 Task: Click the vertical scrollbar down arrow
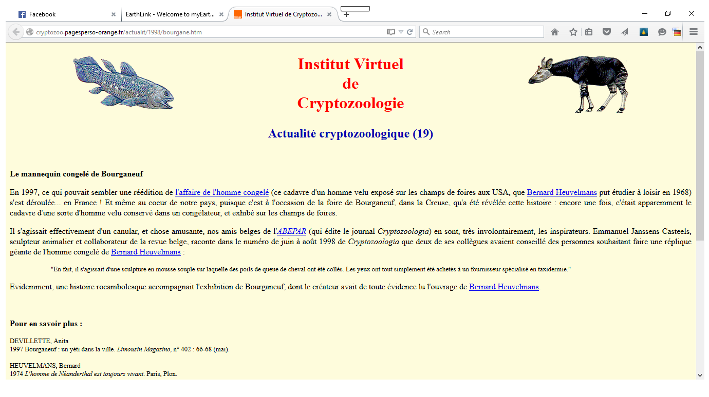(x=700, y=375)
